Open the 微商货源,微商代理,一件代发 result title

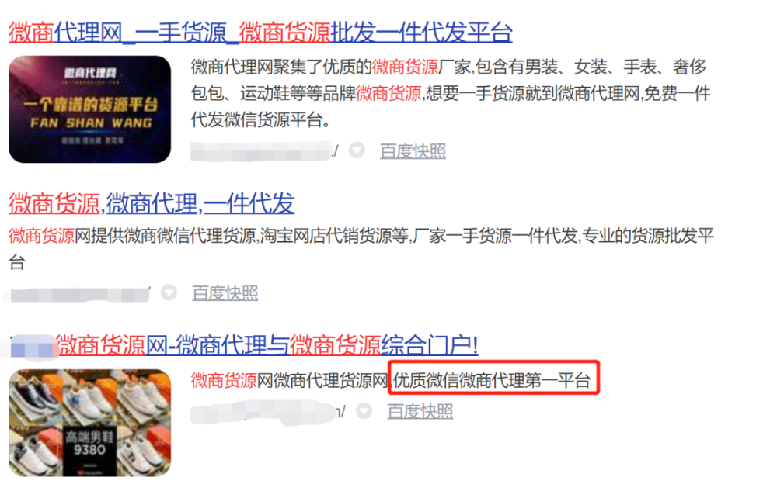152,203
